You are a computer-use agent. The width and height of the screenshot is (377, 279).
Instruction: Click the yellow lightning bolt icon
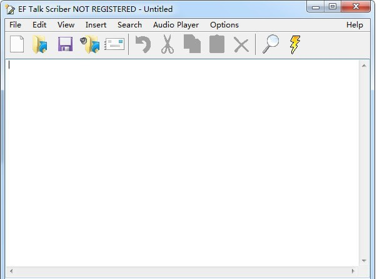tap(294, 45)
